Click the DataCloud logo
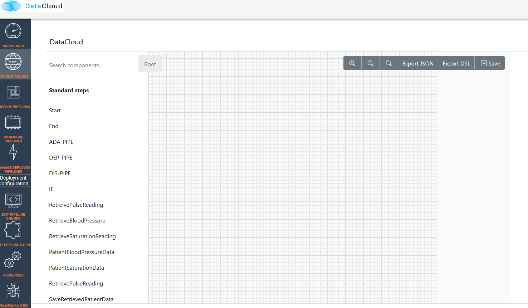 pos(32,6)
